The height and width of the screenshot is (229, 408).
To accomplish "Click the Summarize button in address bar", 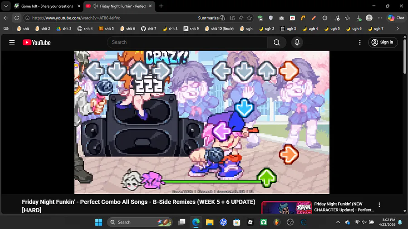I will click(x=211, y=18).
